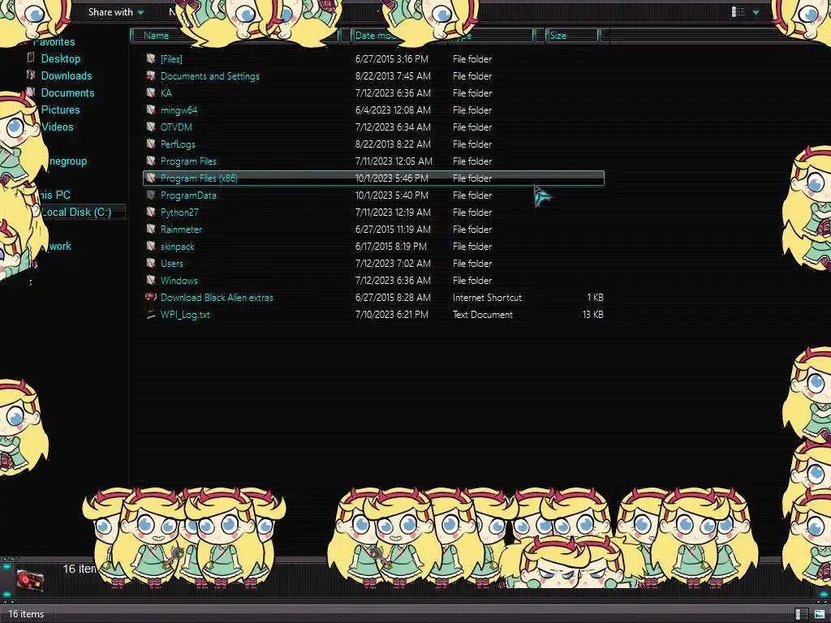The image size is (831, 623).
Task: Open Pictures in the navigation pane
Action: coord(60,110)
